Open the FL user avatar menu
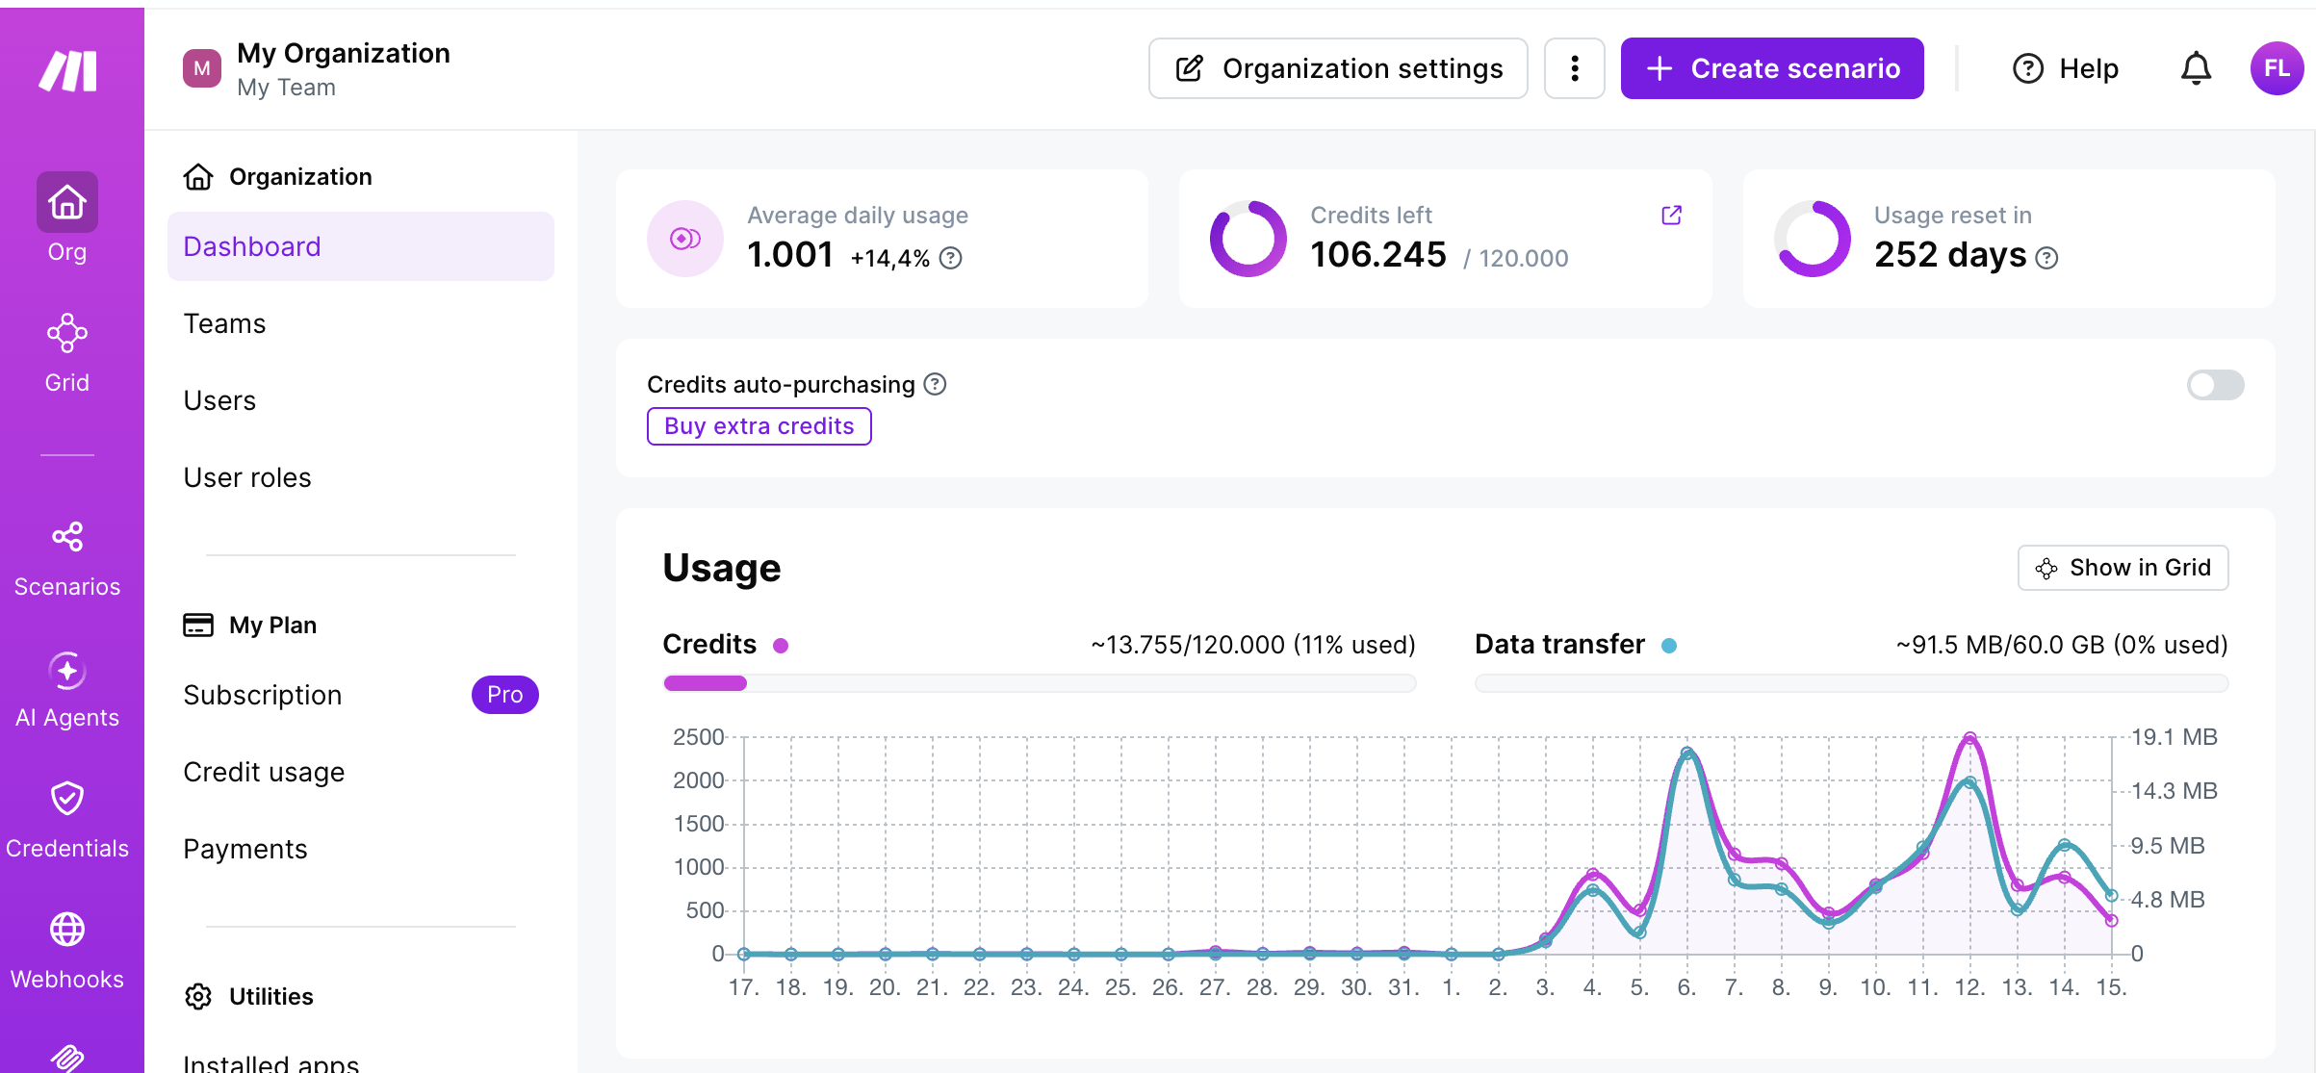 (x=2277, y=68)
